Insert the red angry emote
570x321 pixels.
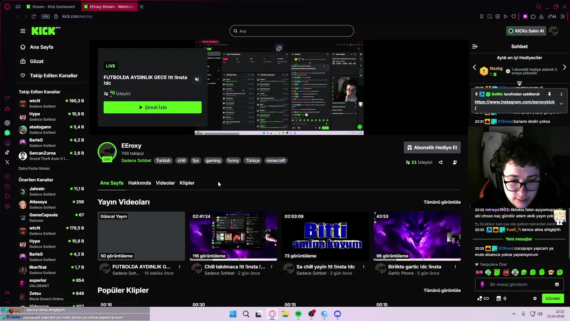(x=506, y=272)
